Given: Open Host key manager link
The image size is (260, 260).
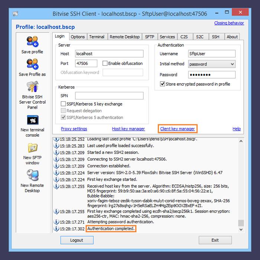Looking at the screenshot, I should pyautogui.click(x=129, y=129).
